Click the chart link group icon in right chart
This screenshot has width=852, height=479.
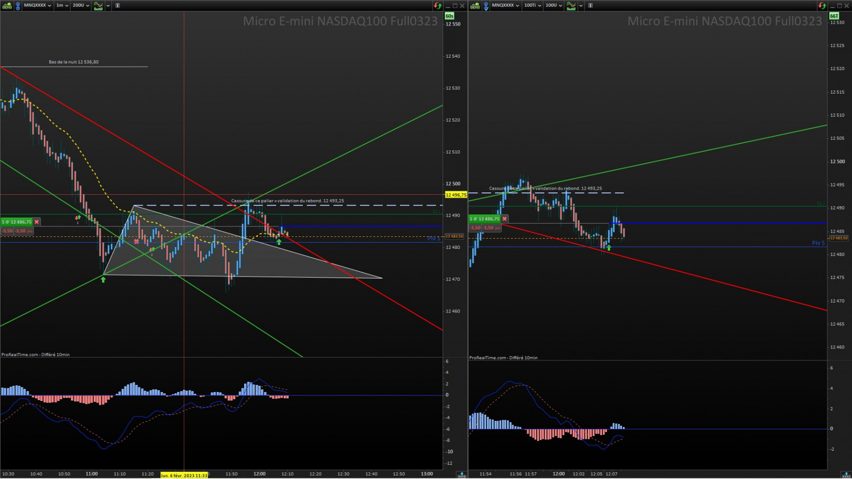click(486, 6)
